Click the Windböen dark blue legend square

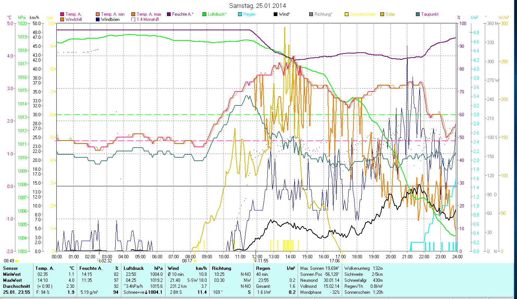click(x=98, y=19)
